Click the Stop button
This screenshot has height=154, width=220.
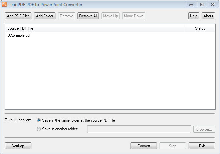point(173,146)
